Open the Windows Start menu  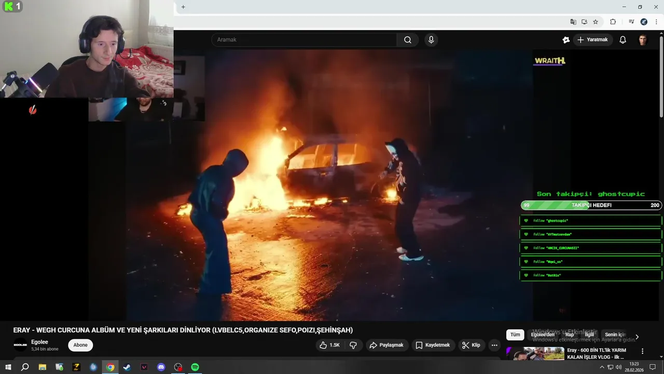(8, 367)
